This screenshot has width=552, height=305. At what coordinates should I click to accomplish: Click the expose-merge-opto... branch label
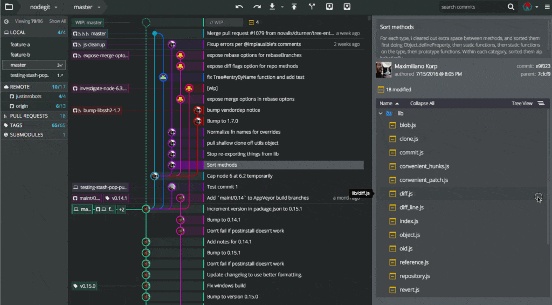click(100, 56)
